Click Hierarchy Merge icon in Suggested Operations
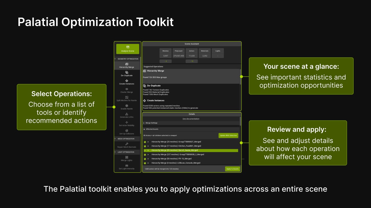 click(145, 71)
